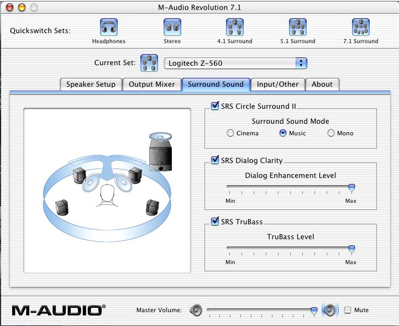This screenshot has height=326, width=399.
Task: Choose the Stereo quickswitch icon
Action: (172, 27)
